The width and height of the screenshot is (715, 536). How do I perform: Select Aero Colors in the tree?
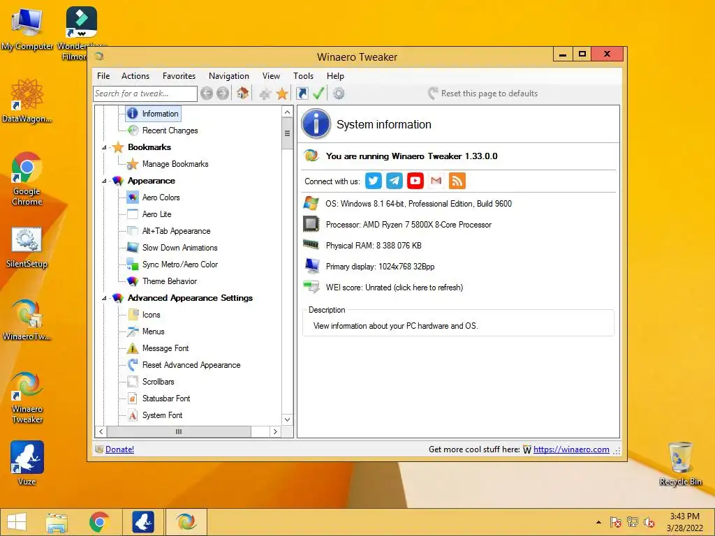pos(161,198)
